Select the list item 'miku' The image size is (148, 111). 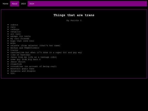coord(13,43)
